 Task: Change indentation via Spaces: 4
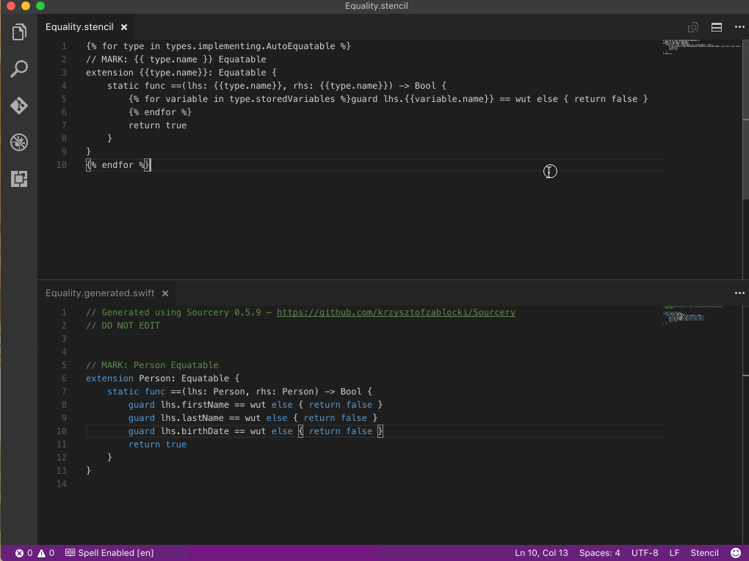(599, 553)
